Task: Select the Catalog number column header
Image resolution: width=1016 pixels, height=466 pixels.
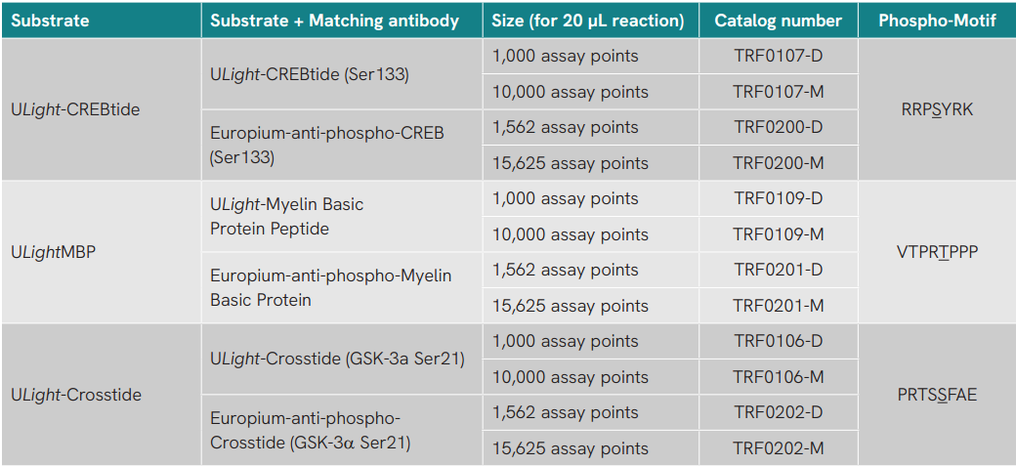Action: [779, 21]
